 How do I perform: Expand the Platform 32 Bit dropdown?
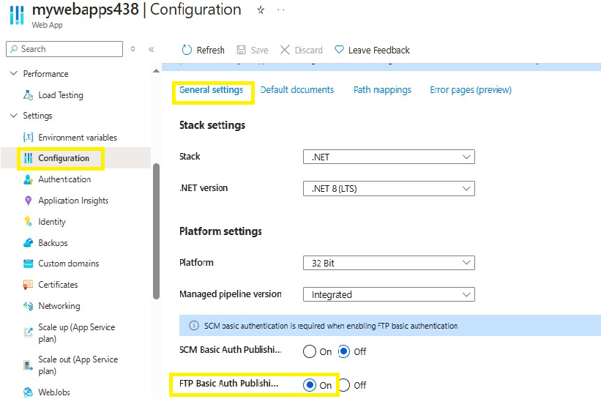(389, 263)
